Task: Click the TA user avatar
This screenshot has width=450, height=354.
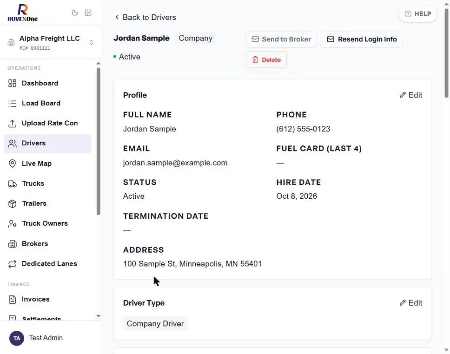Action: [17, 338]
